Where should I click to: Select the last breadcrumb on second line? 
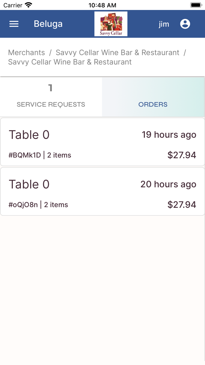(70, 62)
